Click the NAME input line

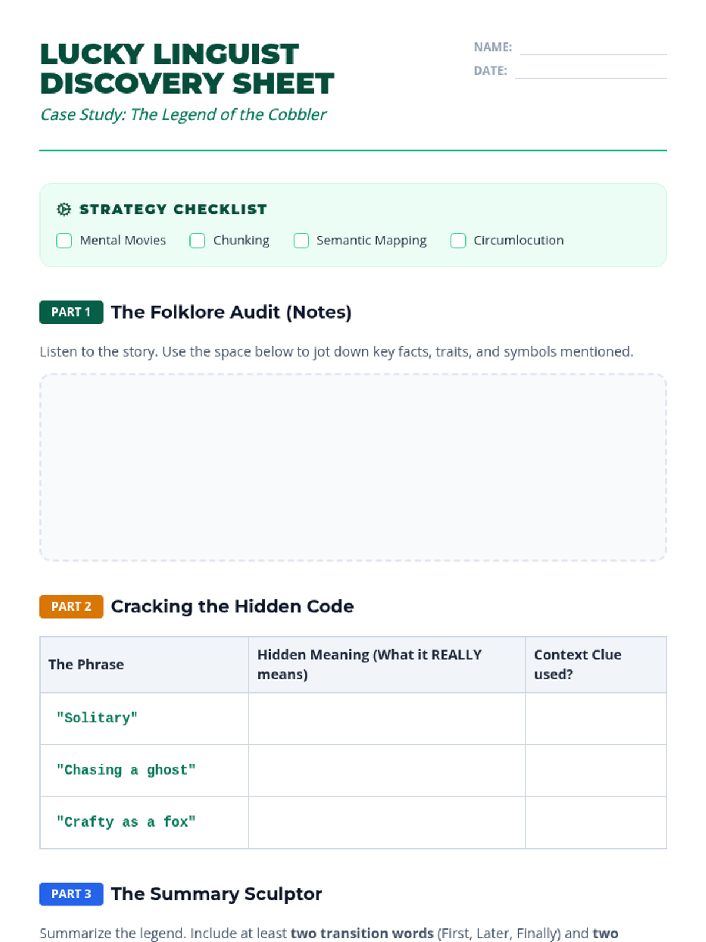coord(593,48)
